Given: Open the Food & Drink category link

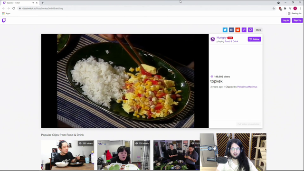Looking at the screenshot, I should point(231,41).
